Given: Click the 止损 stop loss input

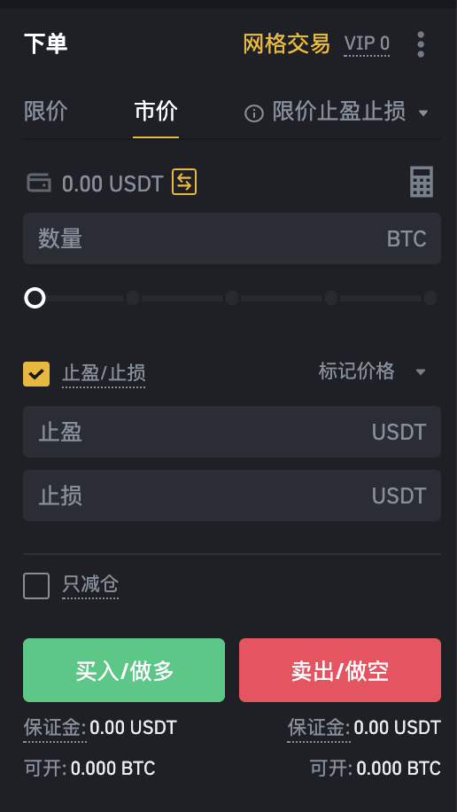Looking at the screenshot, I should click(232, 496).
